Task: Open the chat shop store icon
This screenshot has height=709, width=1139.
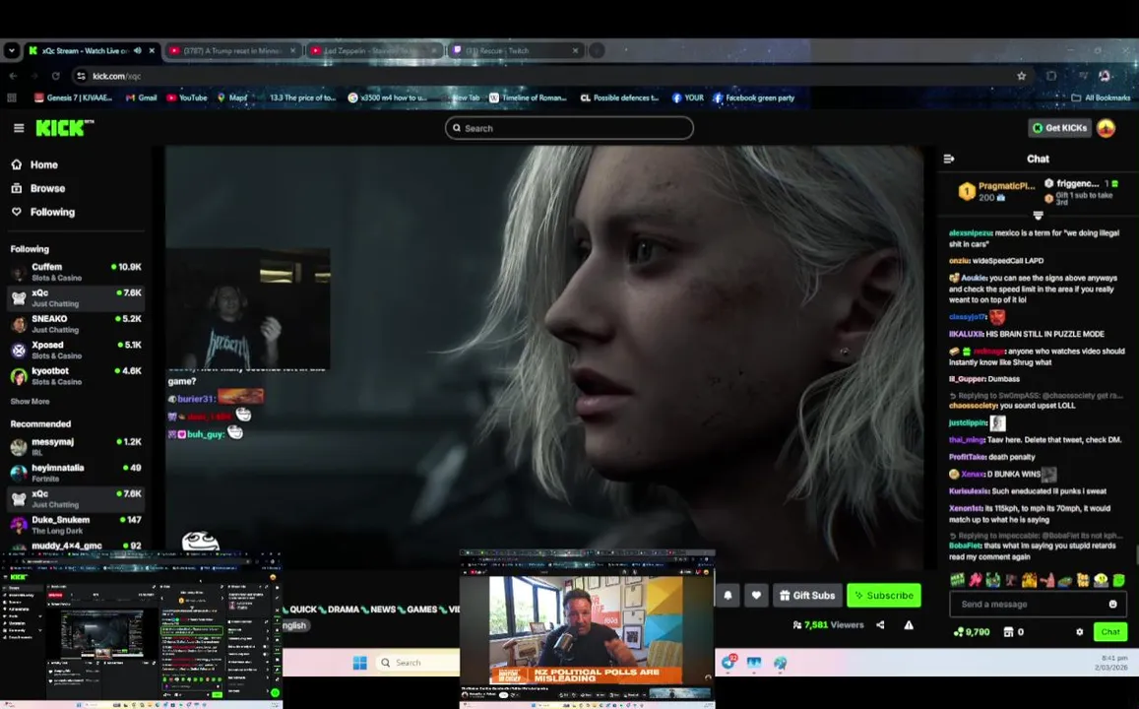Action: (1008, 632)
